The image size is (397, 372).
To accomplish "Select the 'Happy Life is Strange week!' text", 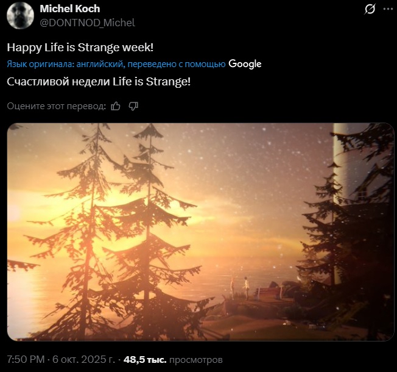I will 80,48.
